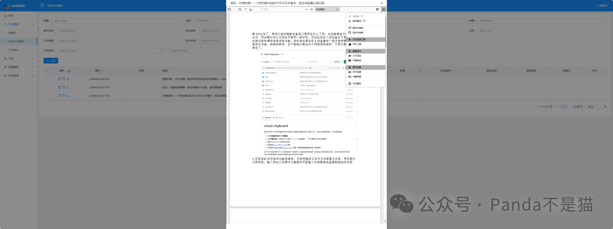Click the blue 上传 upload button
The image size is (613, 229).
(51, 61)
